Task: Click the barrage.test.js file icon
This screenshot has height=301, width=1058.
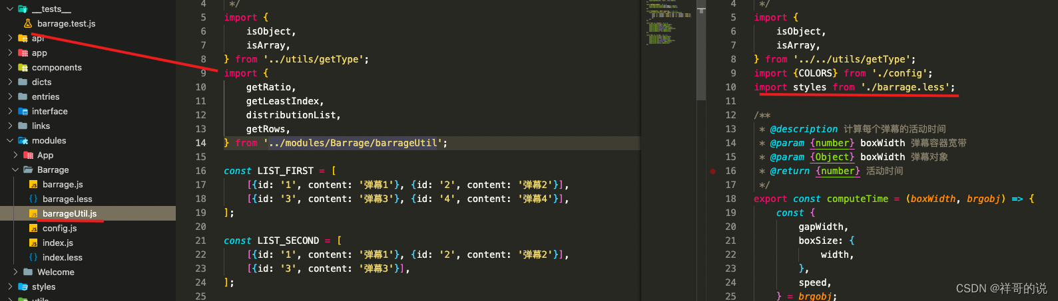Action: click(x=28, y=24)
